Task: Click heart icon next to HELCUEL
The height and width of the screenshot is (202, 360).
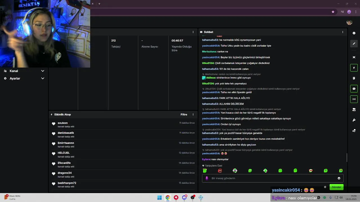Action: click(53, 154)
